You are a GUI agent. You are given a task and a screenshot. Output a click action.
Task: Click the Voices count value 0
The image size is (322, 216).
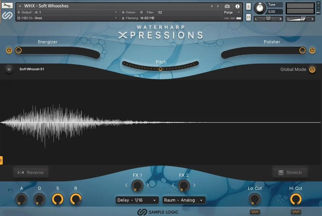(x=142, y=12)
